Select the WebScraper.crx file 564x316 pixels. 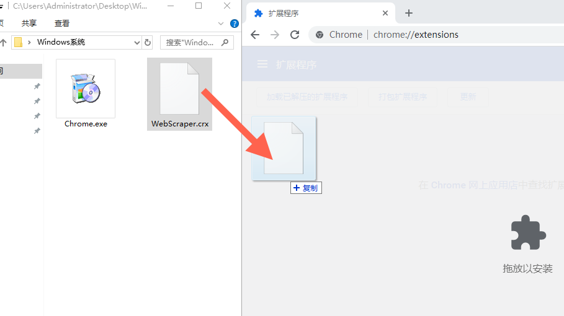pyautogui.click(x=180, y=94)
